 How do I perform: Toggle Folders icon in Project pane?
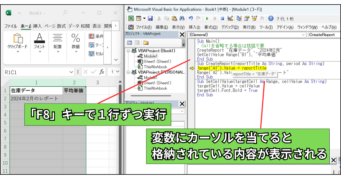coord(146,43)
